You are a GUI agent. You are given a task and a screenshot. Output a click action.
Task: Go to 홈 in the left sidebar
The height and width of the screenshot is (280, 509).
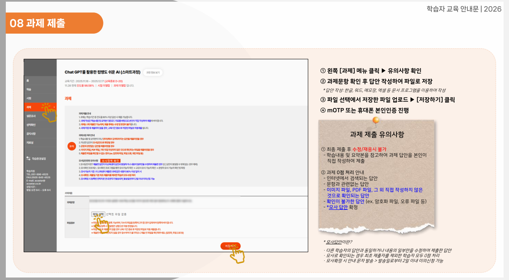coord(27,81)
